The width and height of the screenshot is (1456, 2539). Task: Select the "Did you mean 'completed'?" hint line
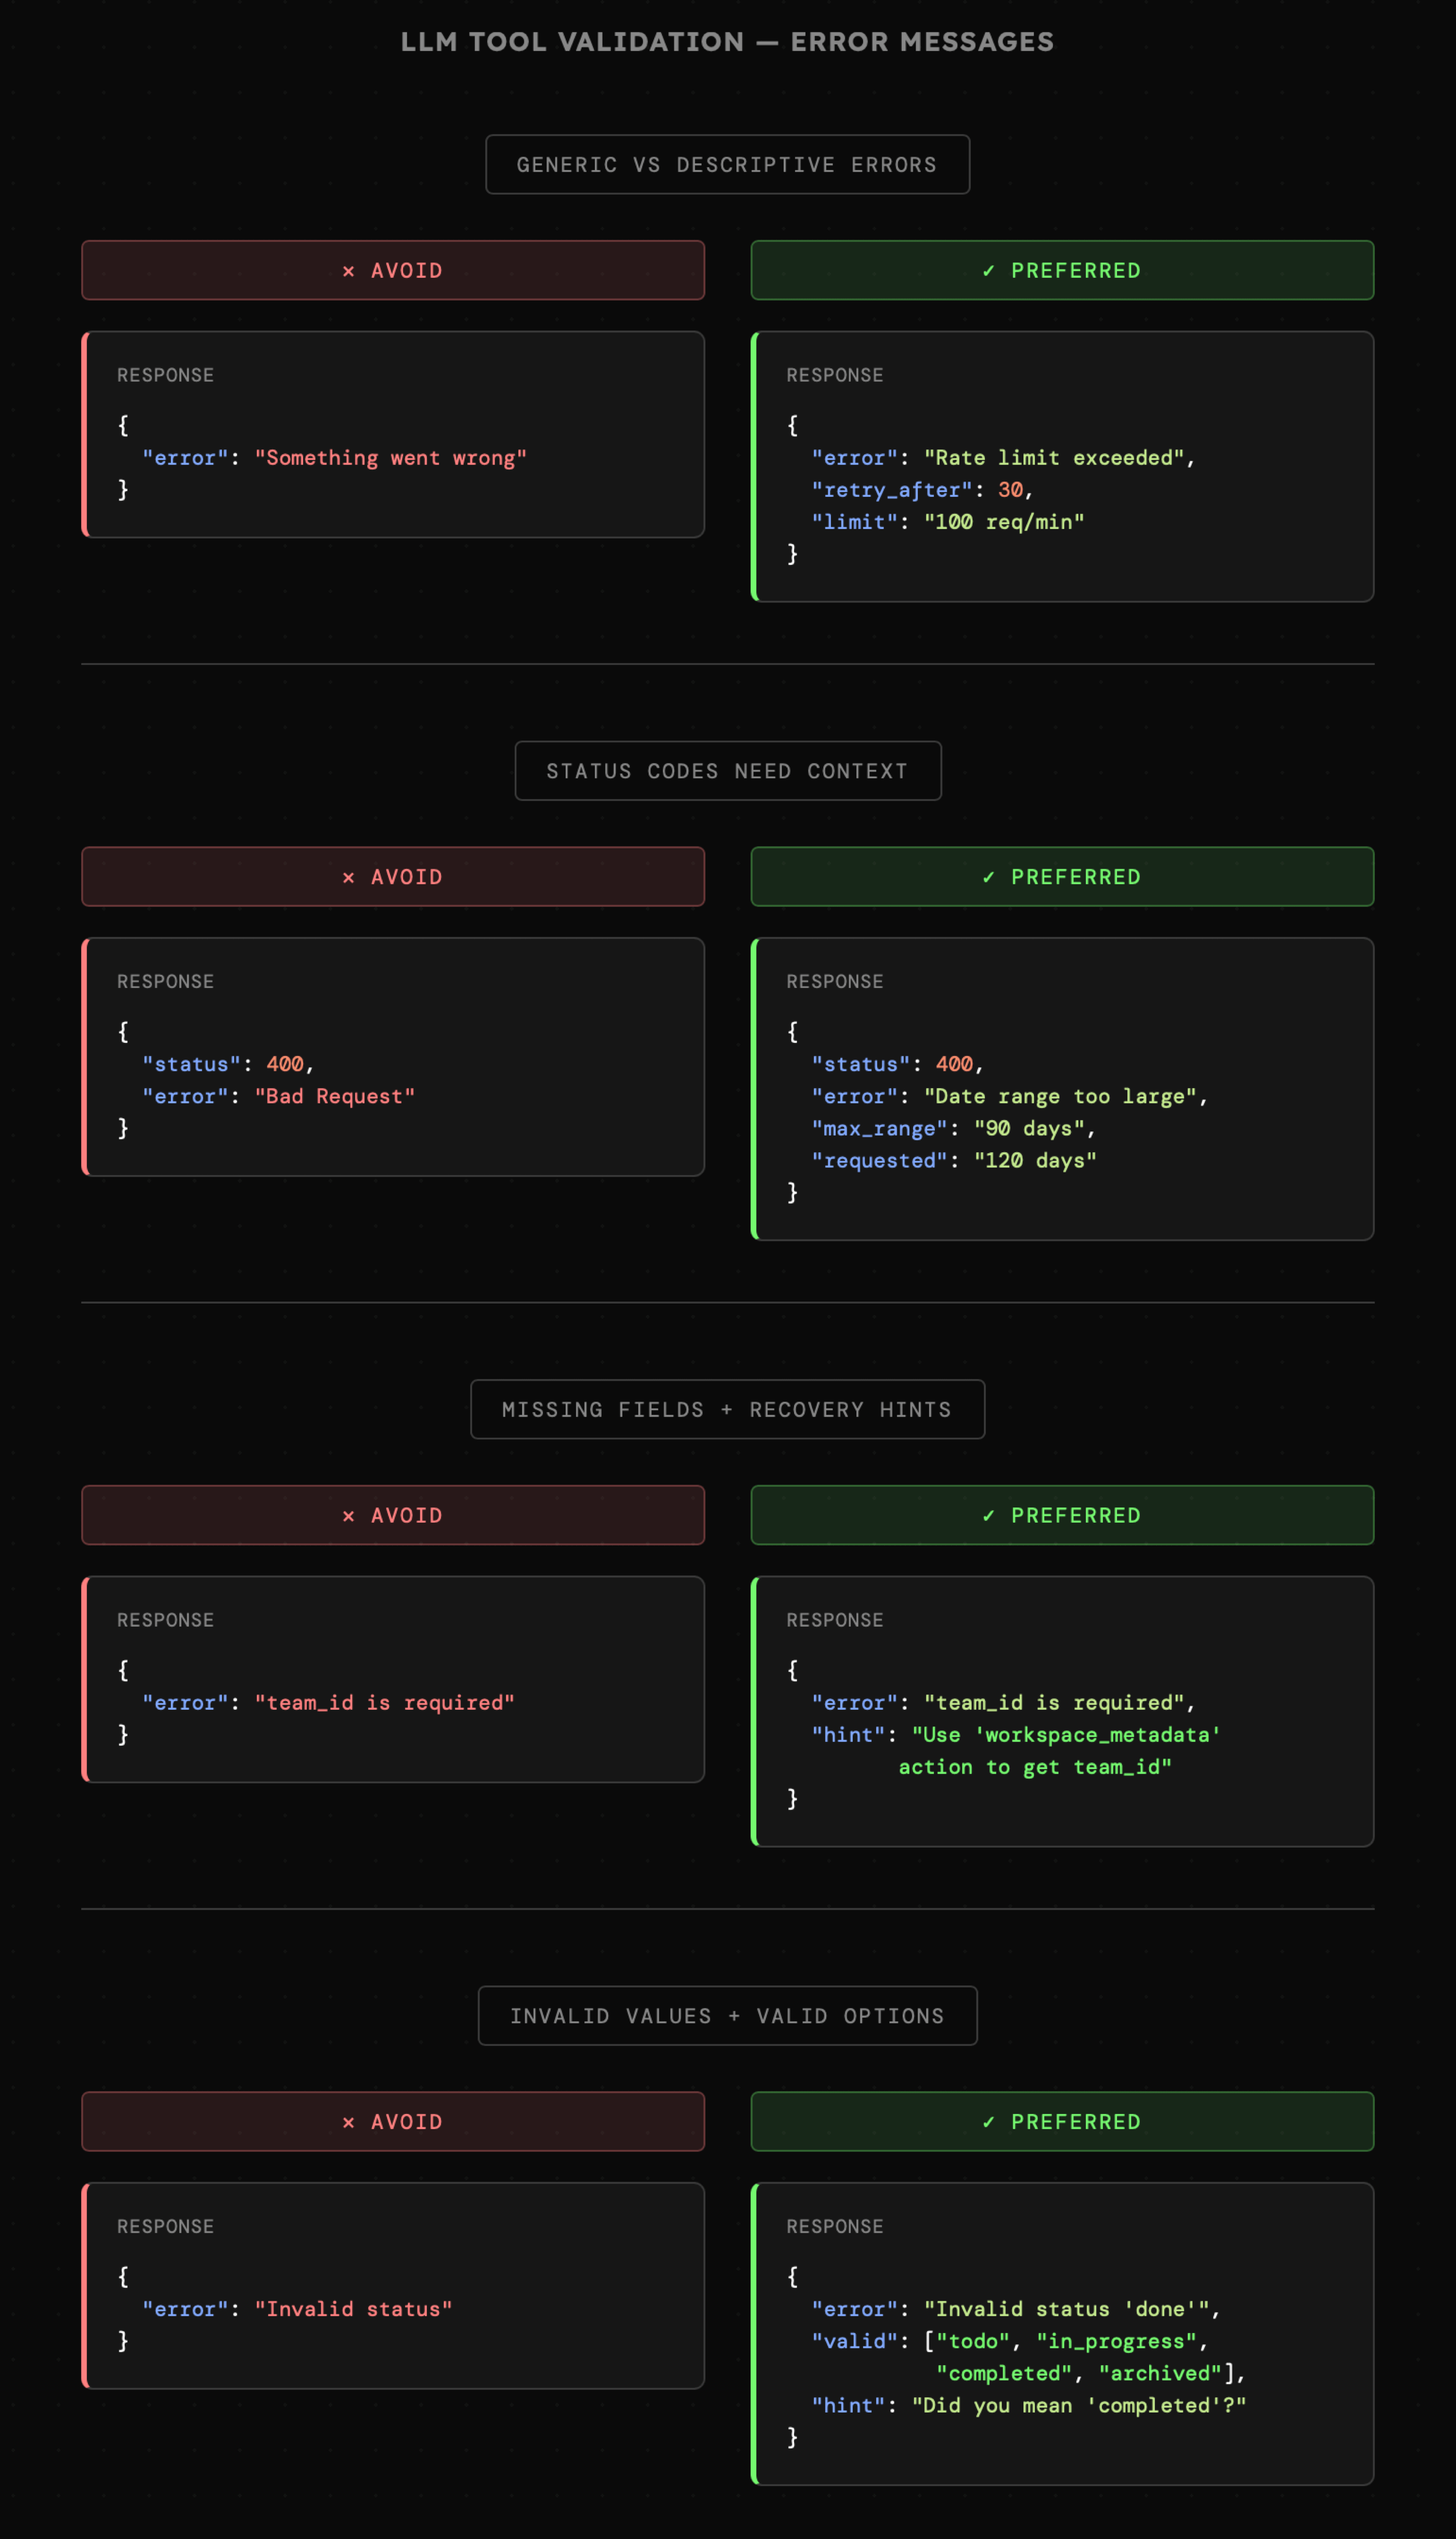[x=1079, y=2405]
